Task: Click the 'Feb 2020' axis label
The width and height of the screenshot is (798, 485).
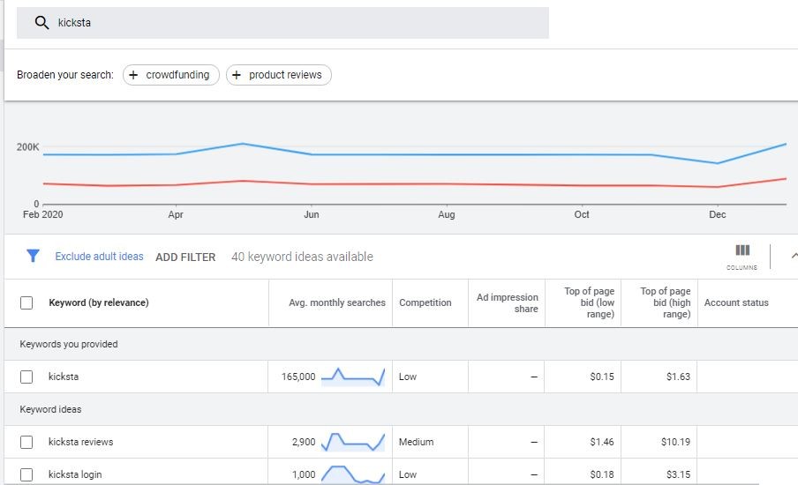Action: coord(42,214)
